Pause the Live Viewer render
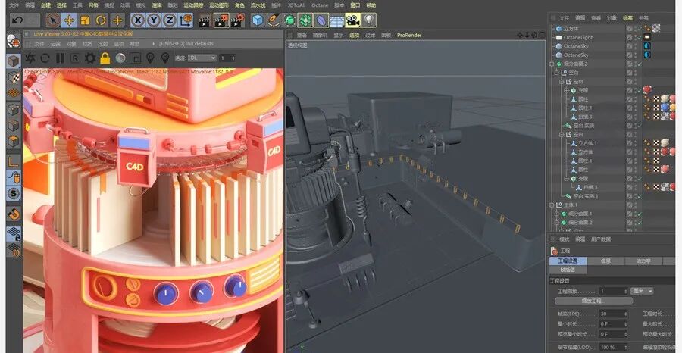This screenshot has width=682, height=353. (60, 58)
